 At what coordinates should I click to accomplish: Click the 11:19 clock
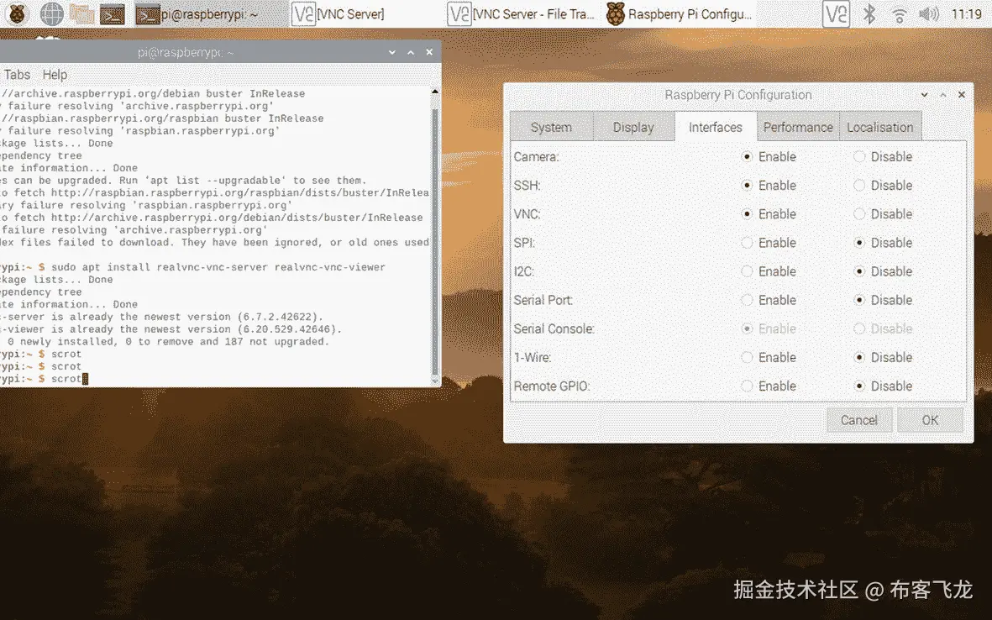pos(966,14)
